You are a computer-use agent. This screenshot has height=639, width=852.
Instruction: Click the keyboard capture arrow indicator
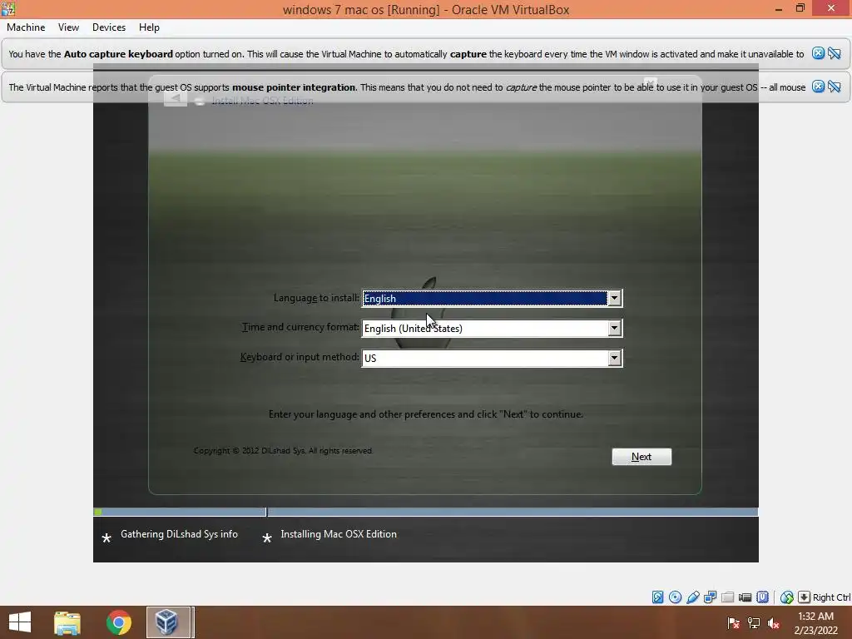coord(805,597)
